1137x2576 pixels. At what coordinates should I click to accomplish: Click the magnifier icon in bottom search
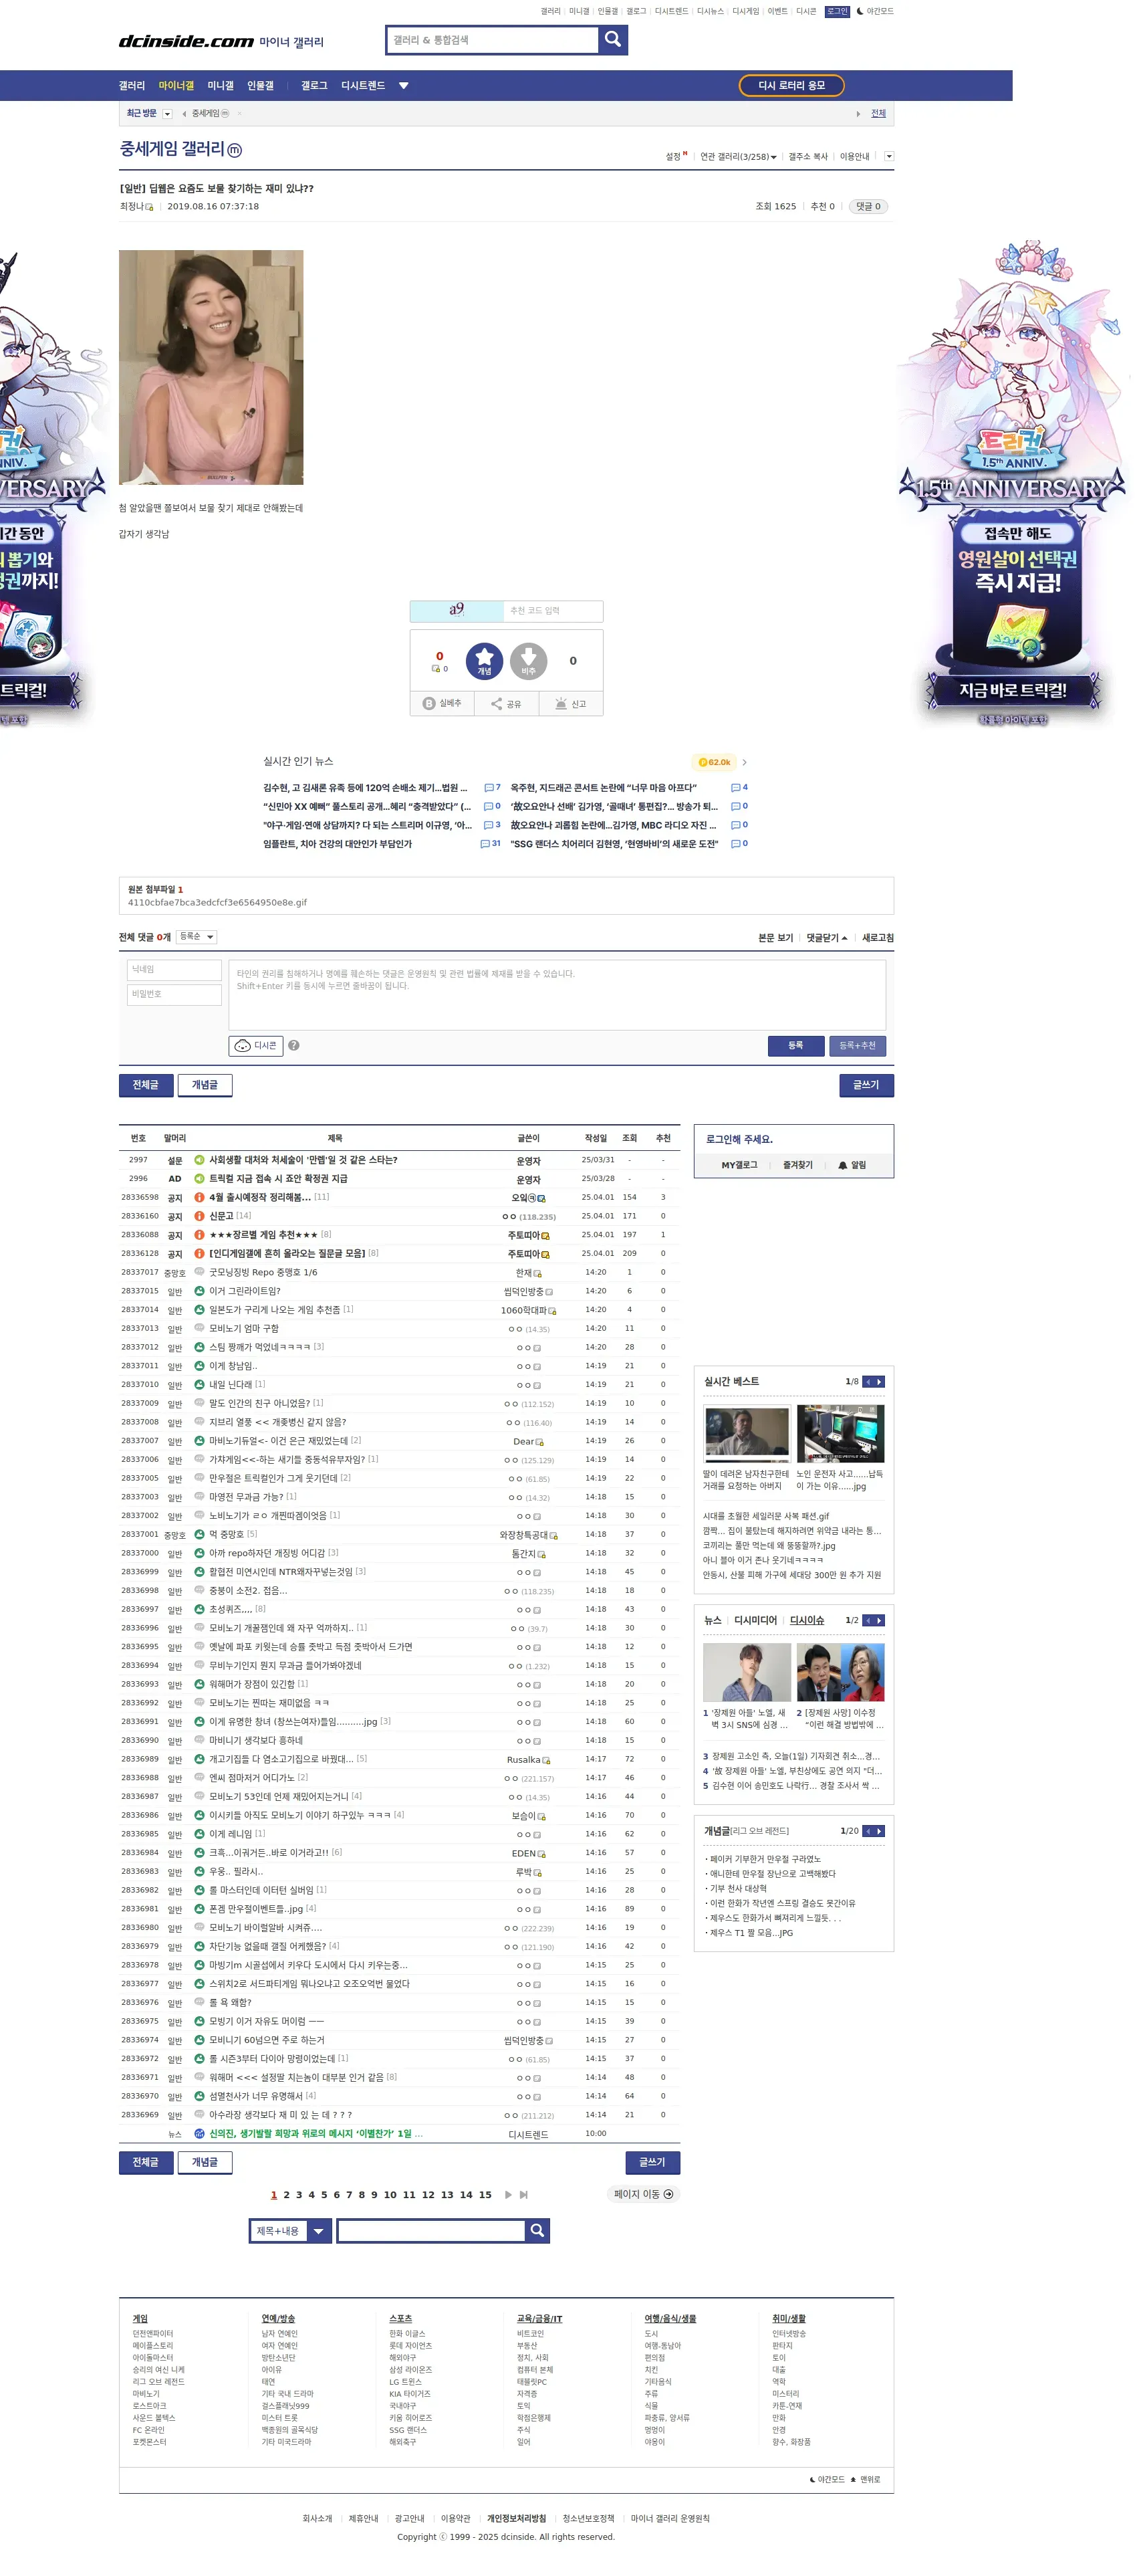click(537, 2230)
